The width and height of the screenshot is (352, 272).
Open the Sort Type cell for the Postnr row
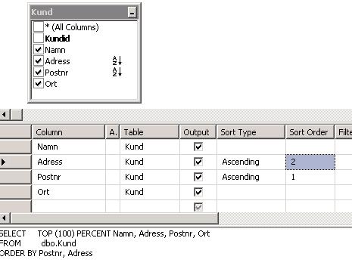[x=251, y=177]
